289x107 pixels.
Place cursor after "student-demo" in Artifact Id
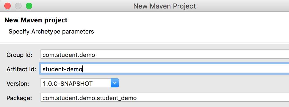83,69
